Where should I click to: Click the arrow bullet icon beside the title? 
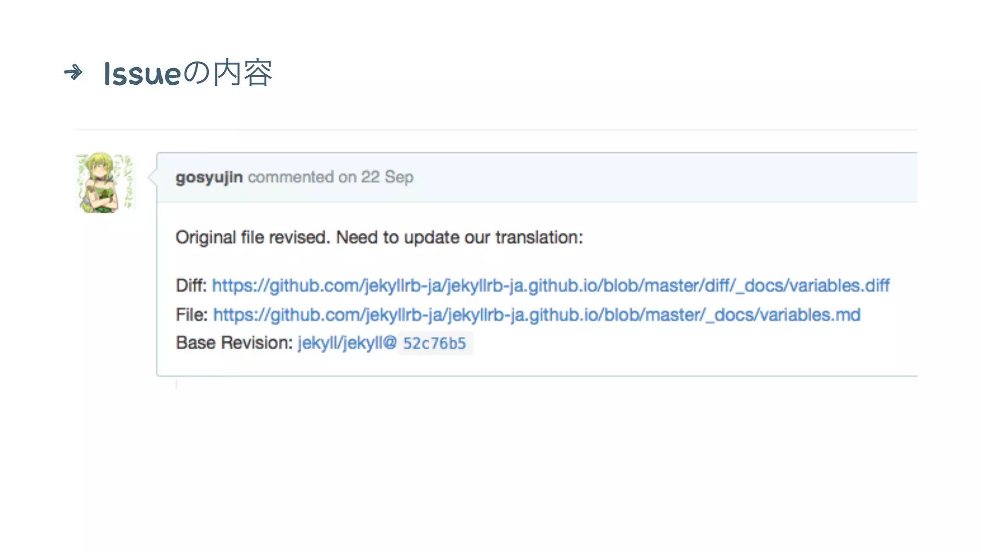click(73, 72)
